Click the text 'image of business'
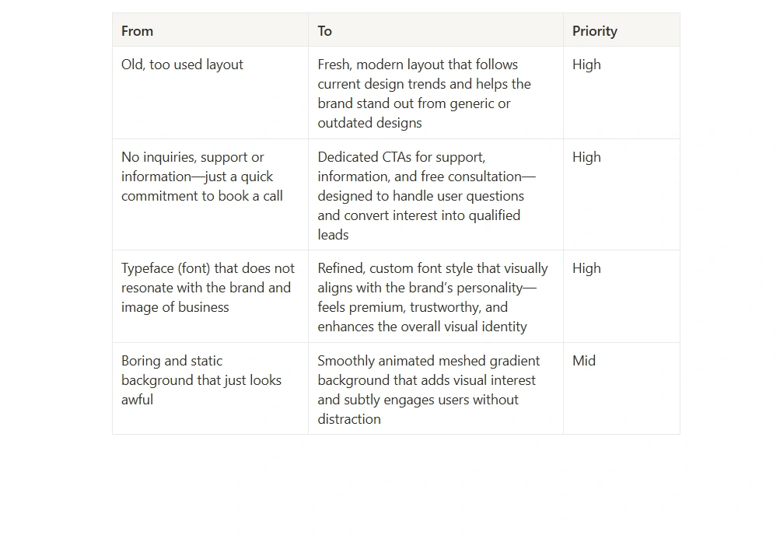 pos(175,307)
